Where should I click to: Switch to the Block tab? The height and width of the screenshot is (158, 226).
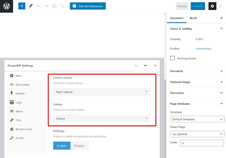(x=193, y=18)
